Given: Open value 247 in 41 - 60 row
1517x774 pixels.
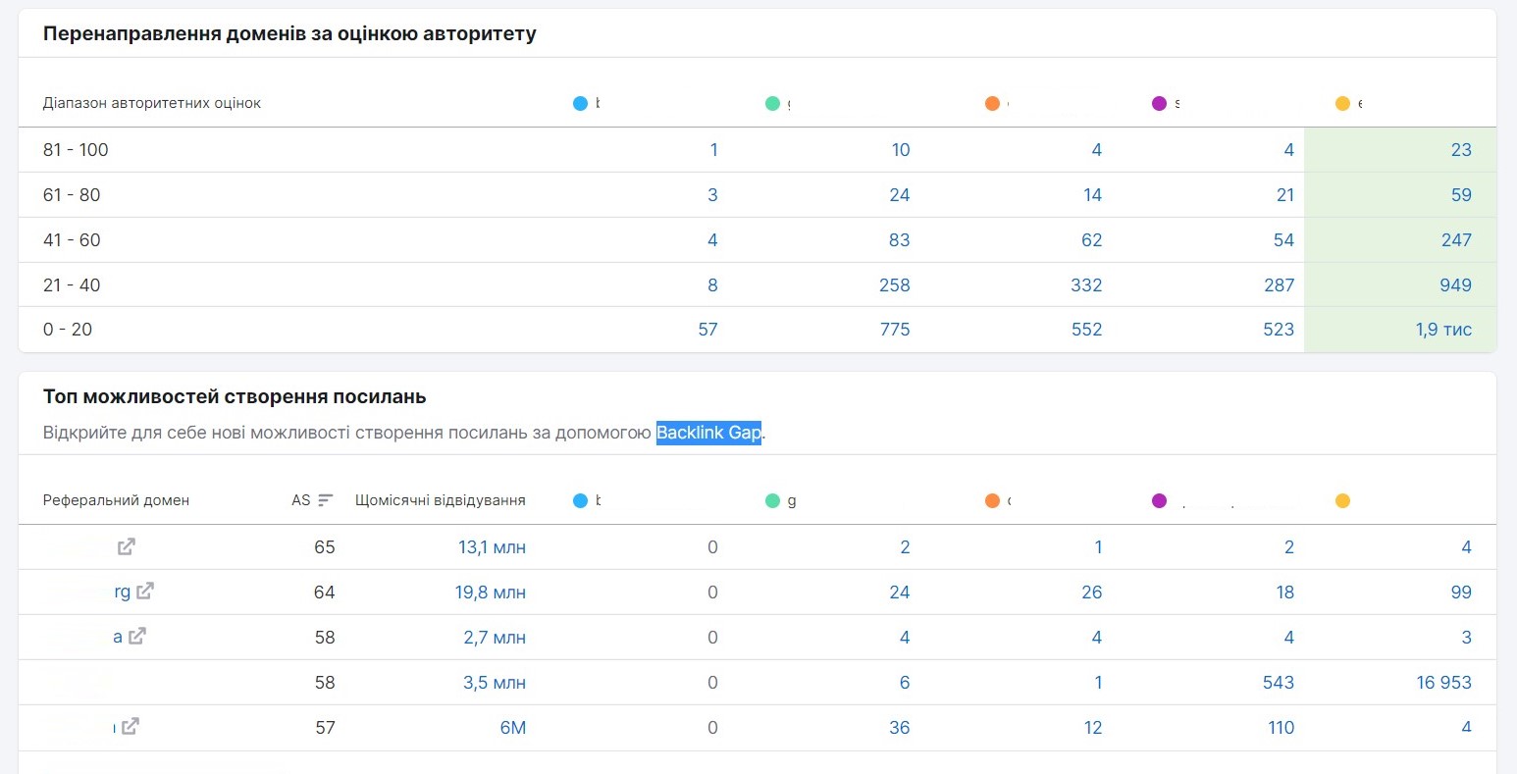Looking at the screenshot, I should (1456, 240).
